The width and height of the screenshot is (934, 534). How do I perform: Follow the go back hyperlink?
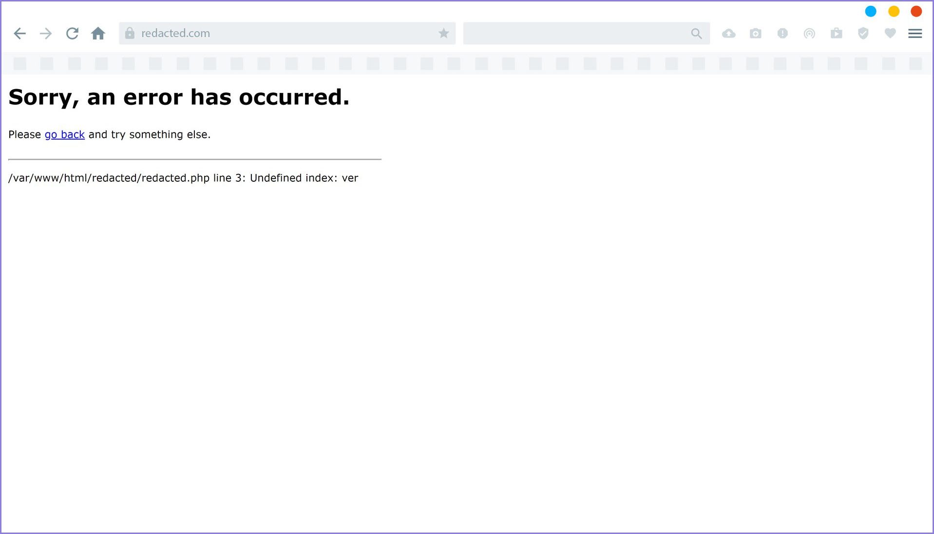tap(64, 134)
